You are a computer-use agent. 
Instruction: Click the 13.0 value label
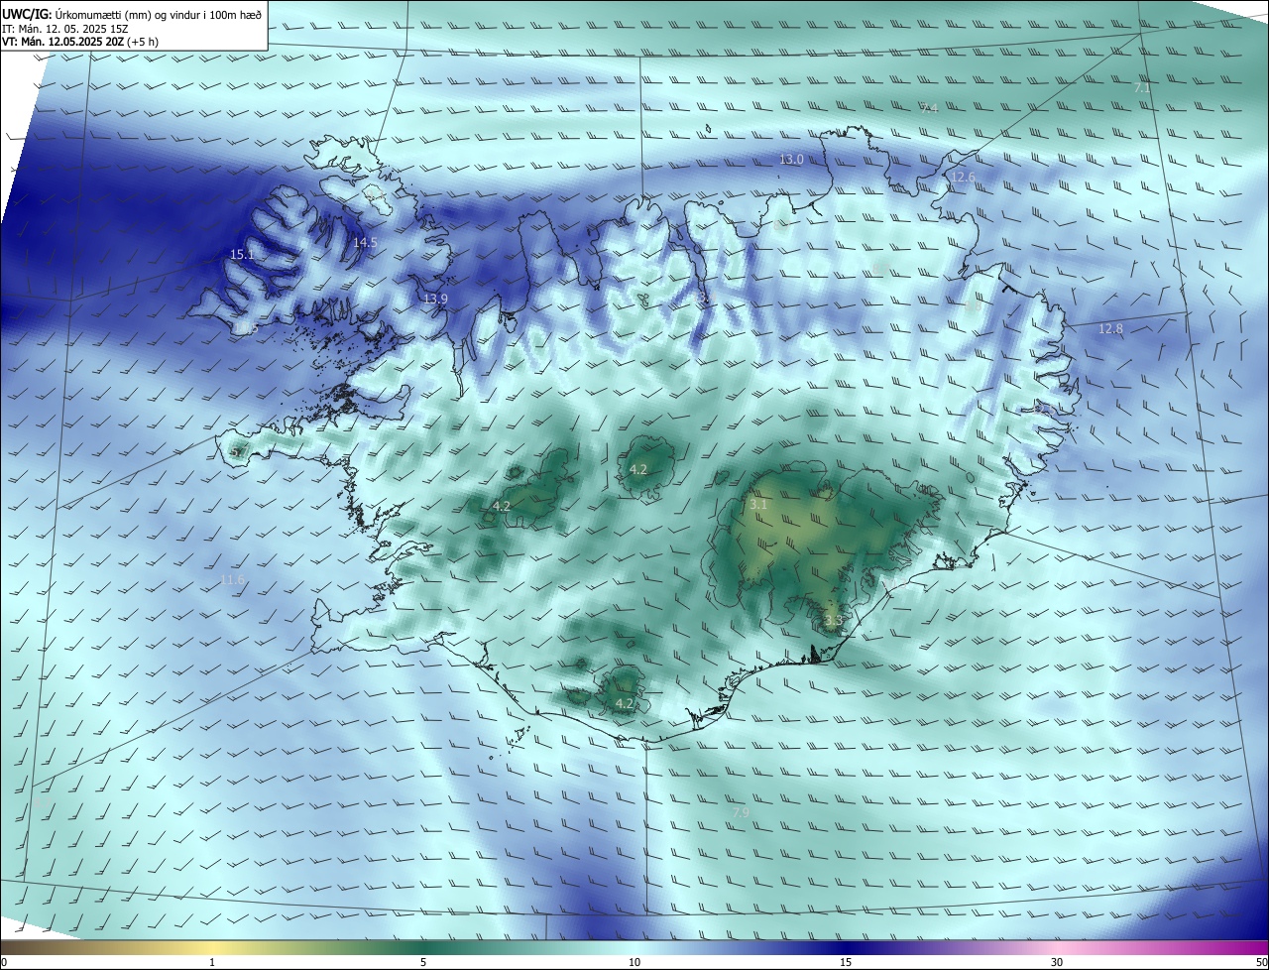(791, 159)
